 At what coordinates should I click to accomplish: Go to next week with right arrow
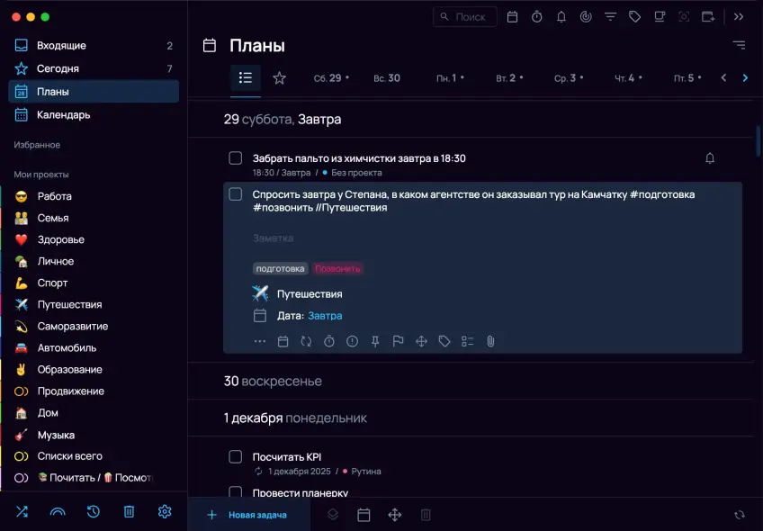[x=744, y=78]
